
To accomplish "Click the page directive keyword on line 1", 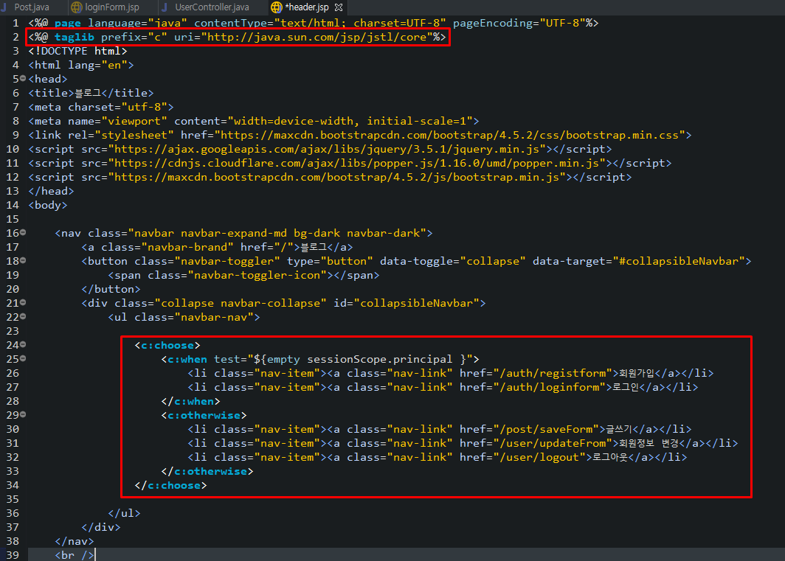I will (x=68, y=23).
